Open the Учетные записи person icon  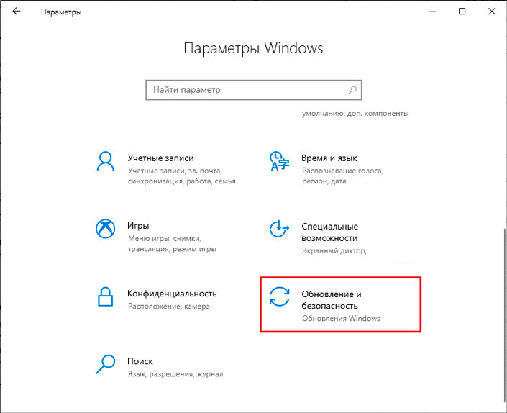106,160
